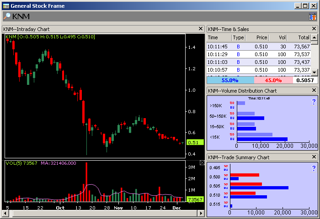Click the KNM symbol text in search bar
The image size is (320, 219).
[x=21, y=16]
